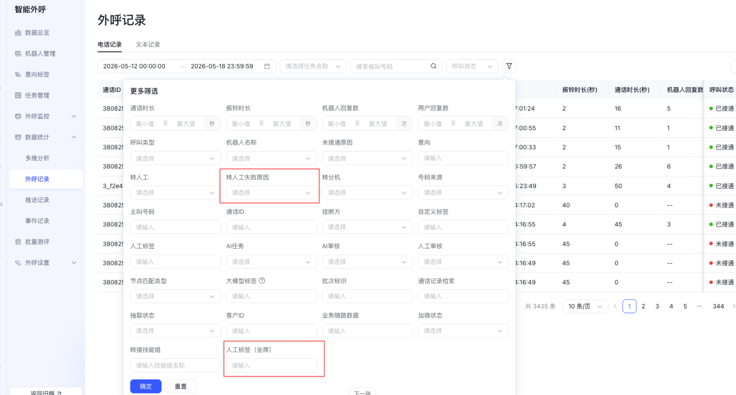Collapse the 数据统计 sidebar menu
Image resolution: width=736 pixels, height=395 pixels.
click(46, 137)
